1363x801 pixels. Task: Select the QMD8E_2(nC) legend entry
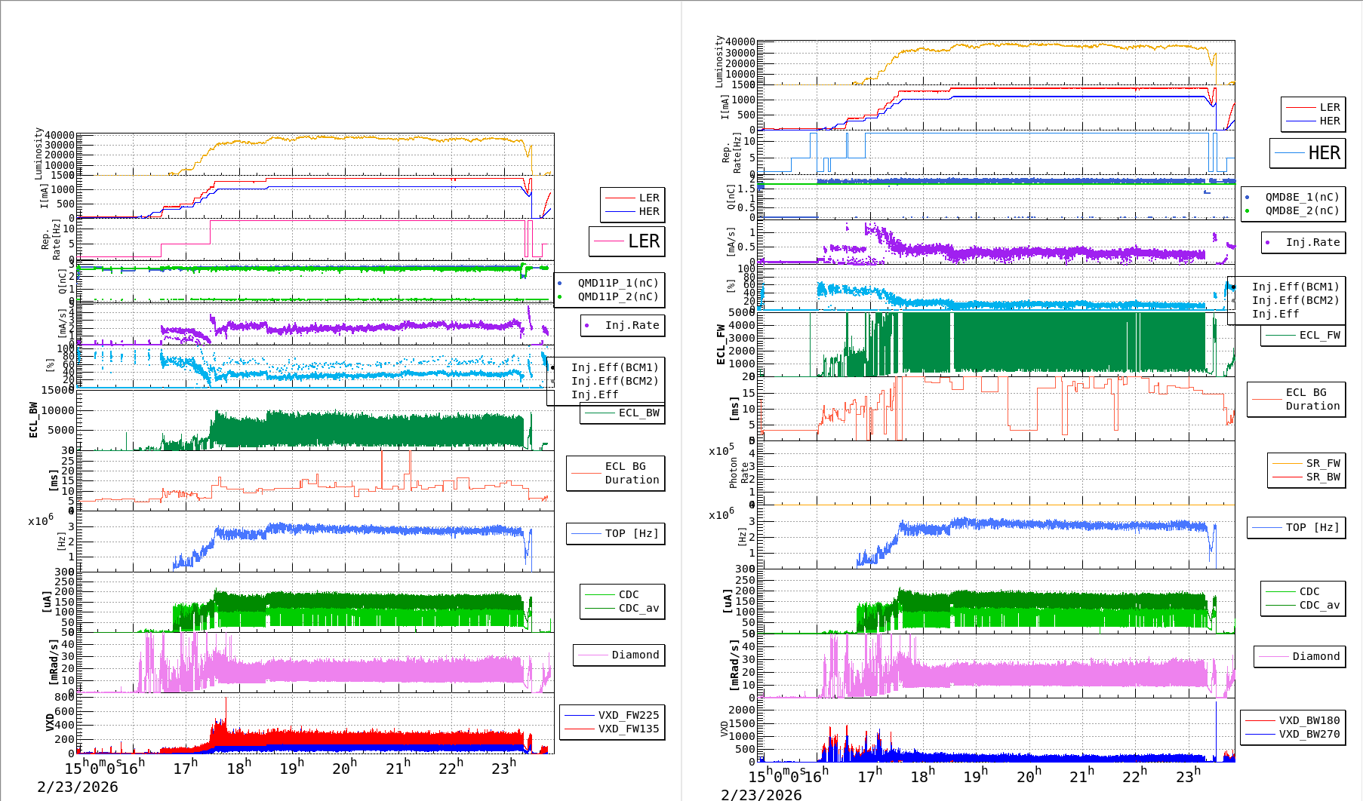[1301, 210]
